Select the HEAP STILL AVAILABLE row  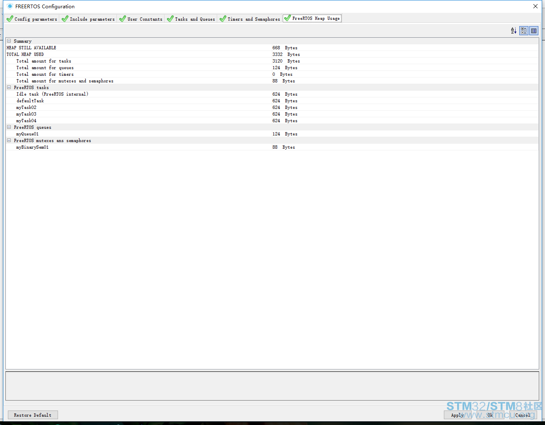272,48
